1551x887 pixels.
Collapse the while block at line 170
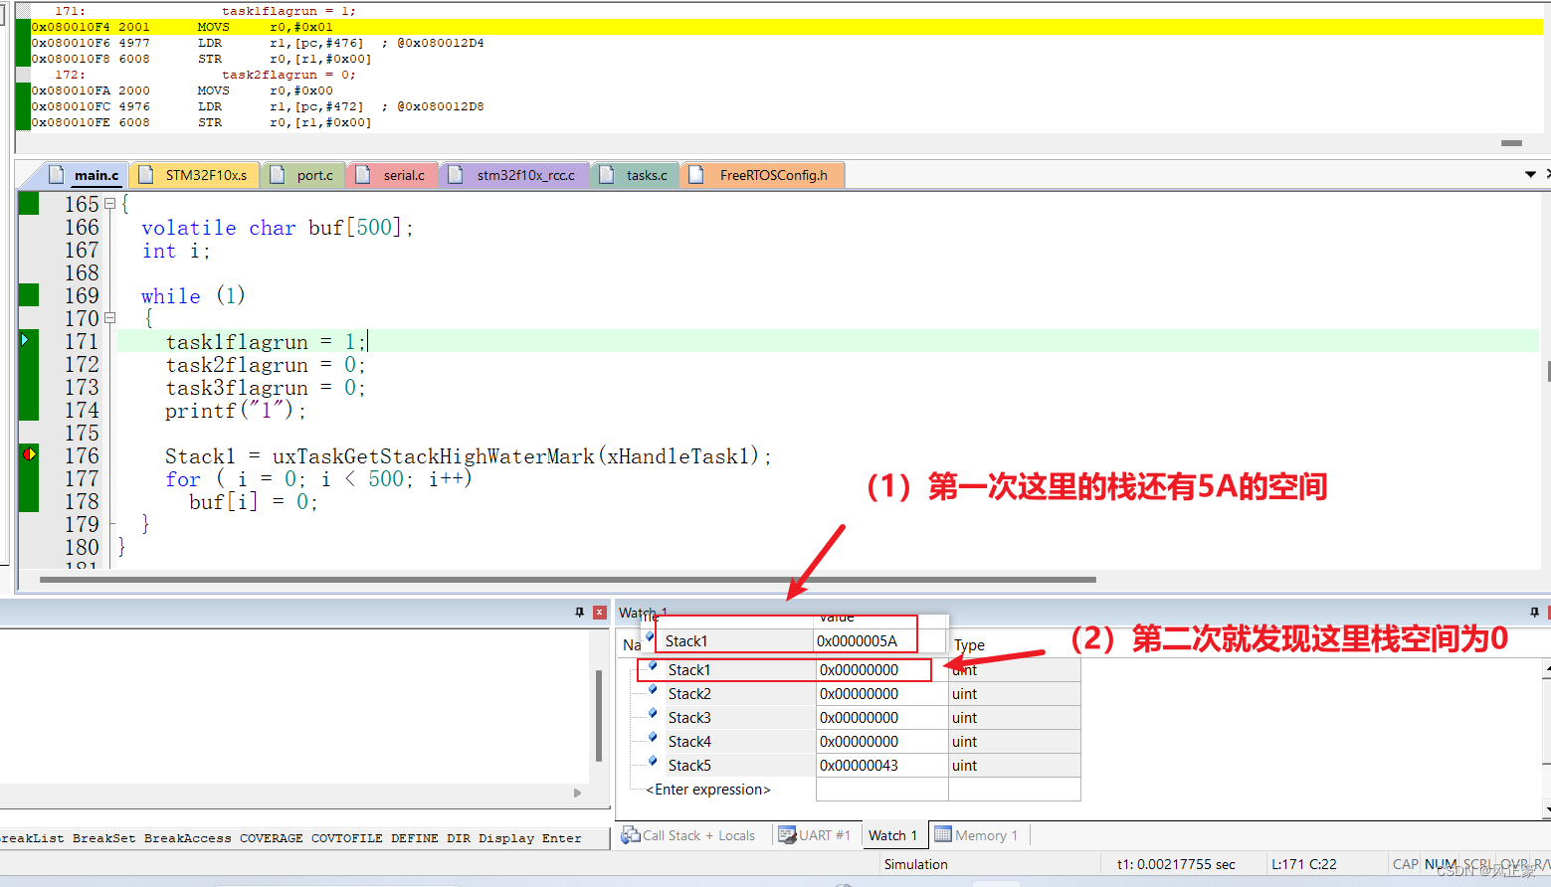(109, 318)
